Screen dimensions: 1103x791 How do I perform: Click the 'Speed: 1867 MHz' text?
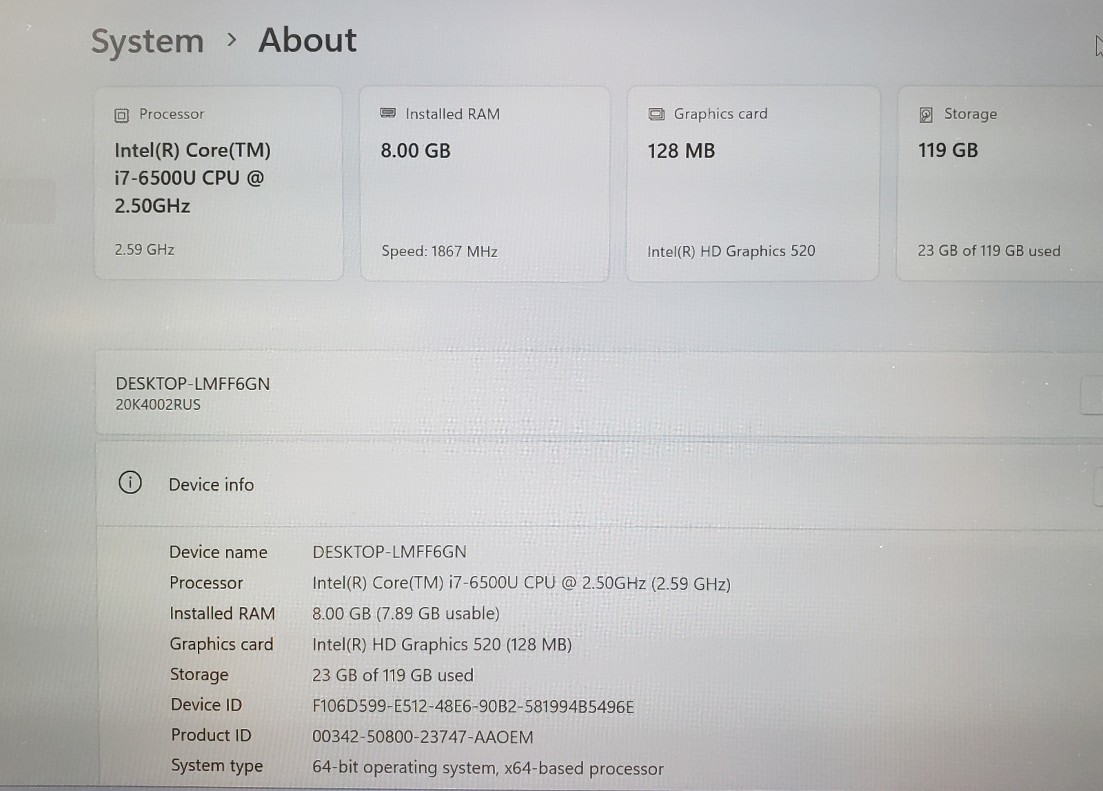click(440, 251)
